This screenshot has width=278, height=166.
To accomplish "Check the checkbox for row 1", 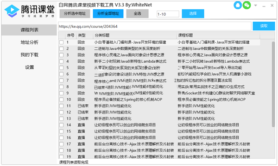I will pos(61,42).
